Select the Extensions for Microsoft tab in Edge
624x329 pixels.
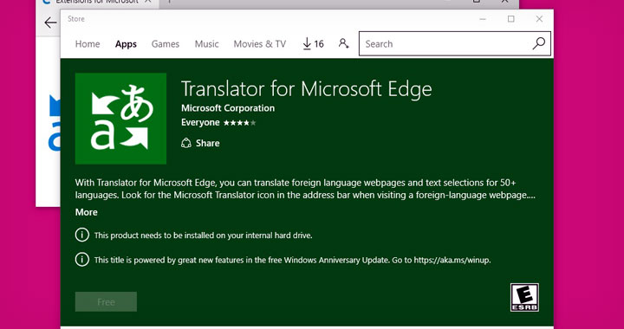point(97,2)
